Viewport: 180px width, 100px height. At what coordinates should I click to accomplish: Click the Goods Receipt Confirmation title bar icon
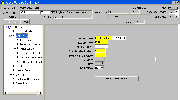3,2
